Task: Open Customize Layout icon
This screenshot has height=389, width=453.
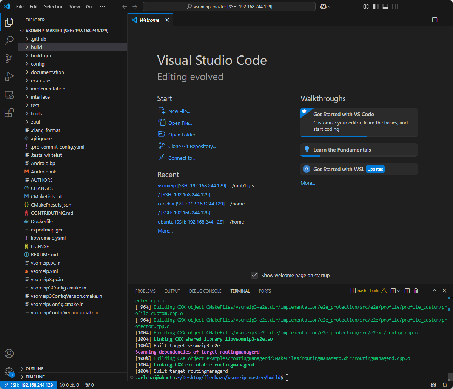Action: tap(366, 6)
